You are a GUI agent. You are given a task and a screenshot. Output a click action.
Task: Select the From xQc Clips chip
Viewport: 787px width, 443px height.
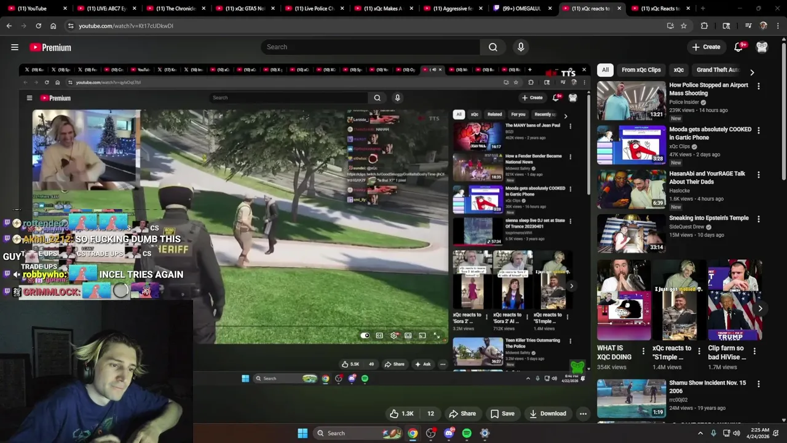(641, 70)
